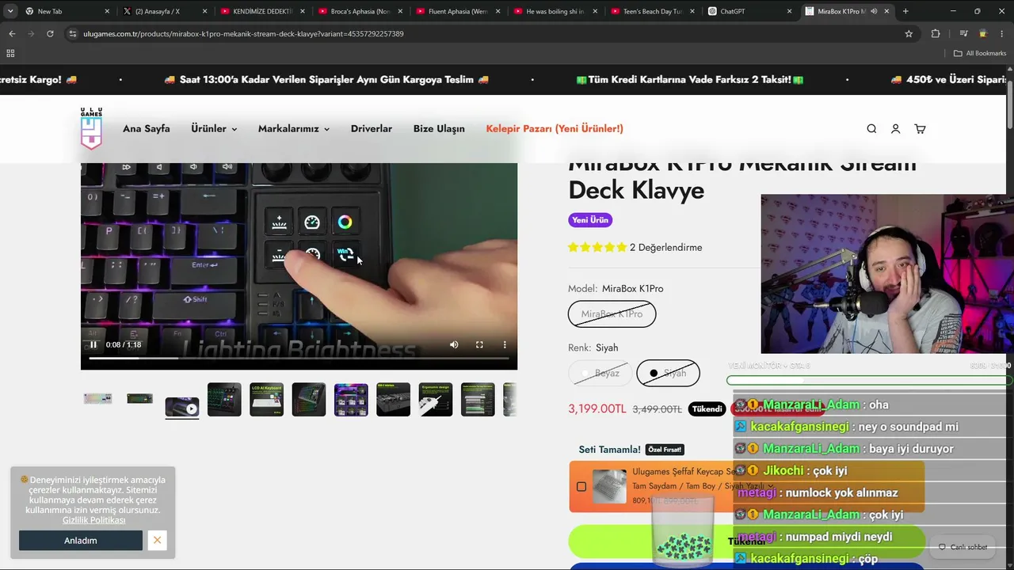Select the Siyah color option
This screenshot has width=1014, height=570.
(668, 373)
